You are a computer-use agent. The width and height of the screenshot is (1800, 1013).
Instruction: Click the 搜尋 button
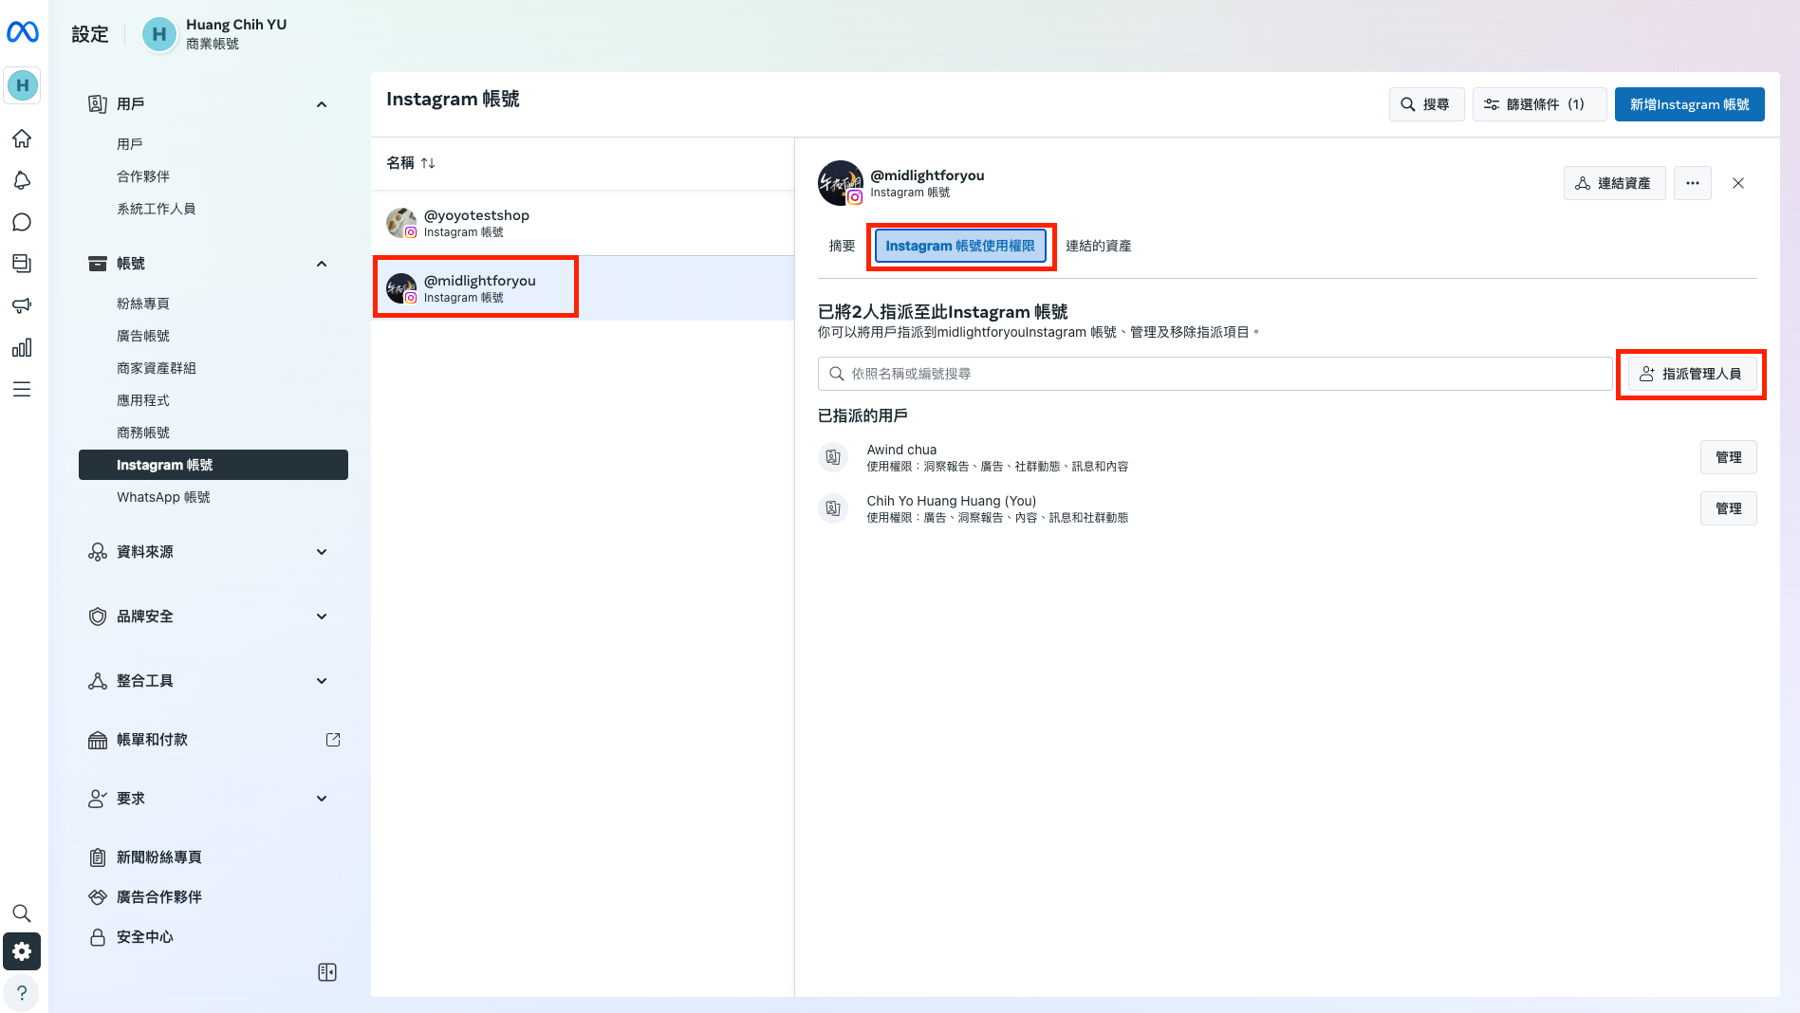(x=1426, y=104)
